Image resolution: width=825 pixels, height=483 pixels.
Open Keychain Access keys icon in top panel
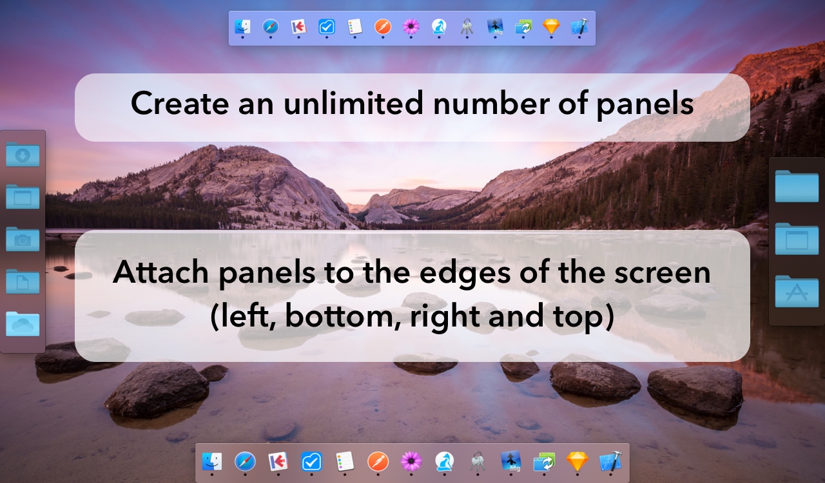point(467,26)
